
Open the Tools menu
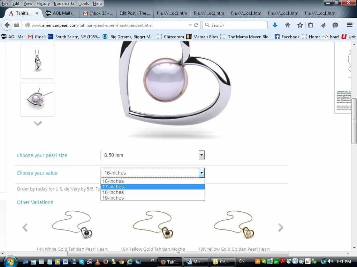point(84,3)
